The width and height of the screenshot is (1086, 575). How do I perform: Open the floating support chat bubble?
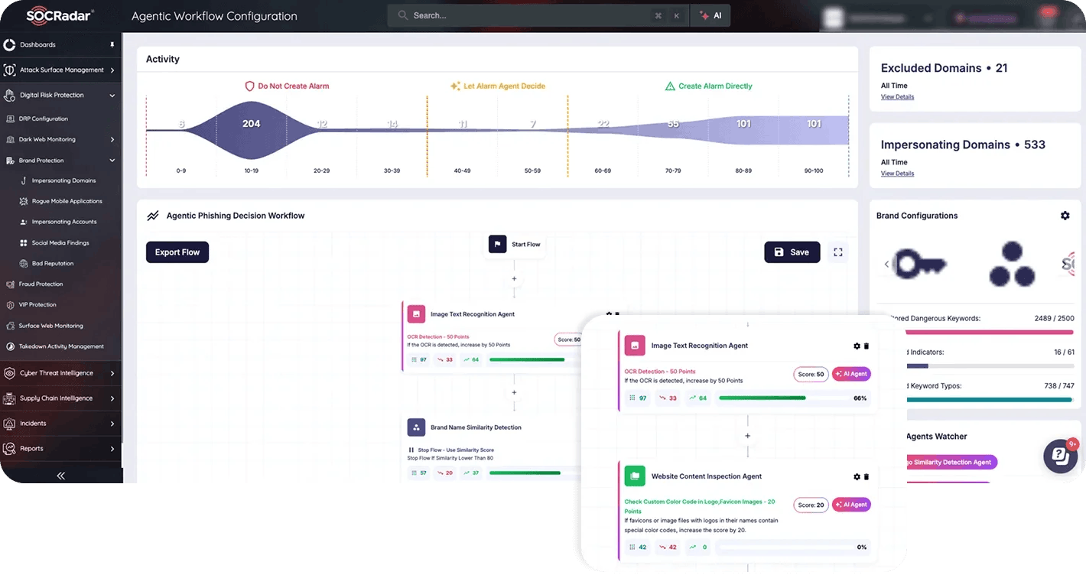tap(1060, 456)
